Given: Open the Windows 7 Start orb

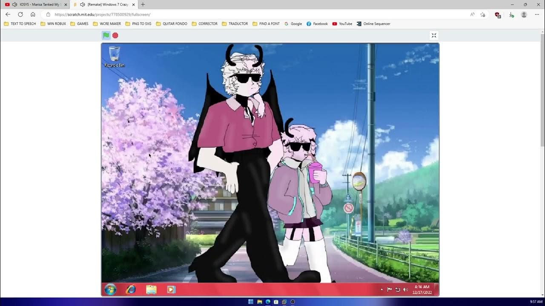Looking at the screenshot, I should (110, 289).
